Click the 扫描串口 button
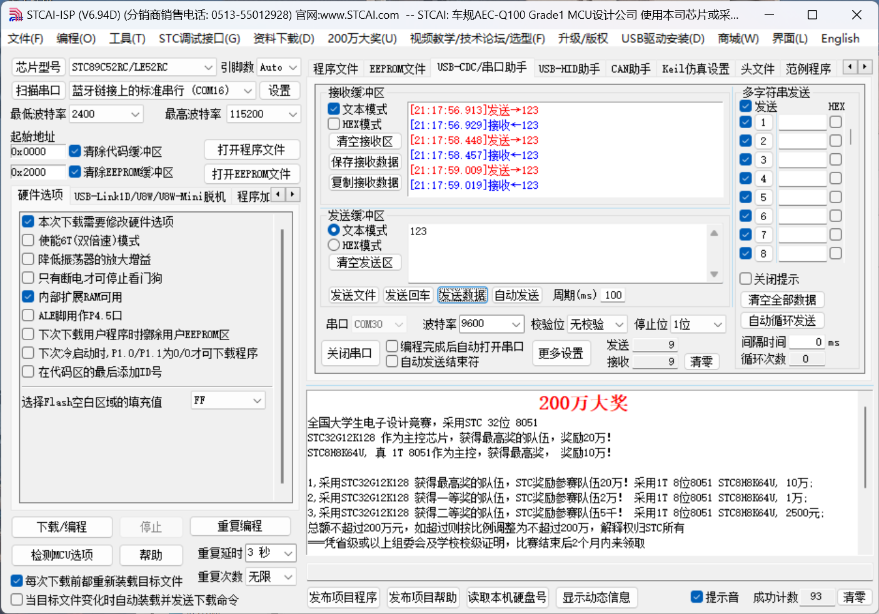Viewport: 879px width, 614px height. coord(38,91)
